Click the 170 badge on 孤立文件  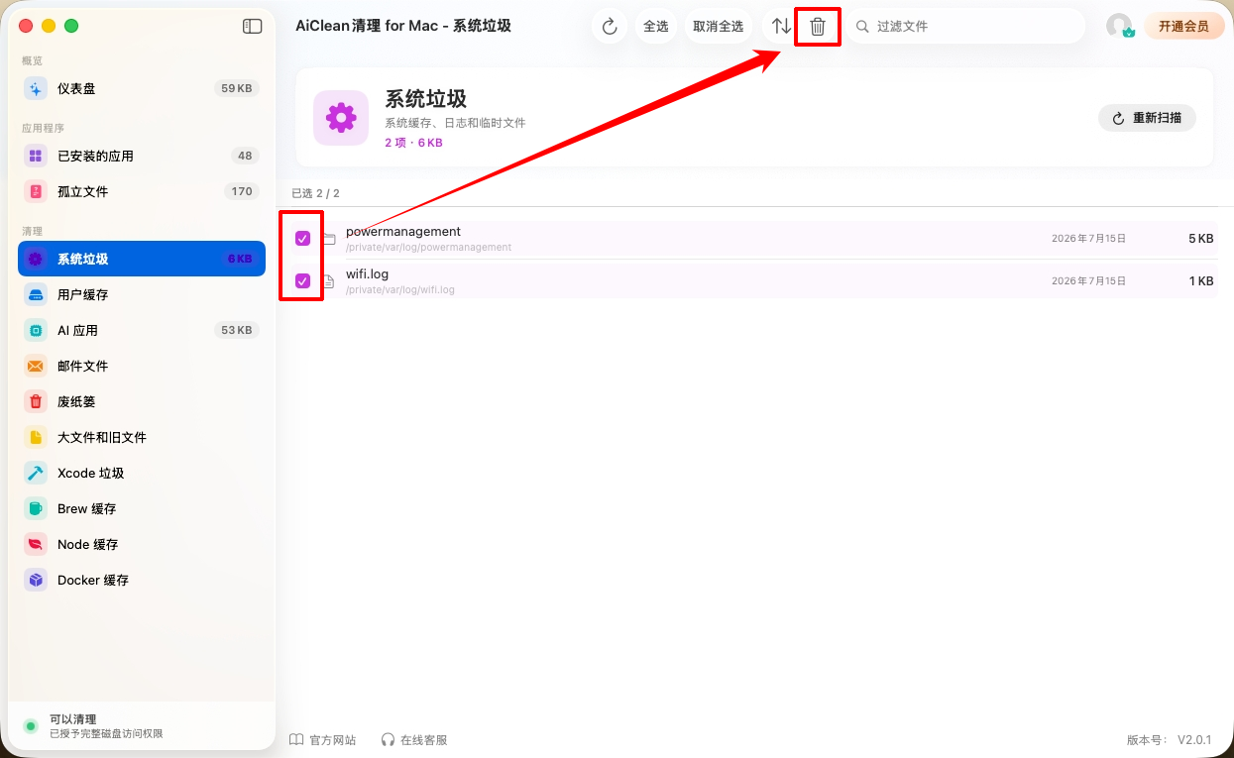tap(242, 191)
